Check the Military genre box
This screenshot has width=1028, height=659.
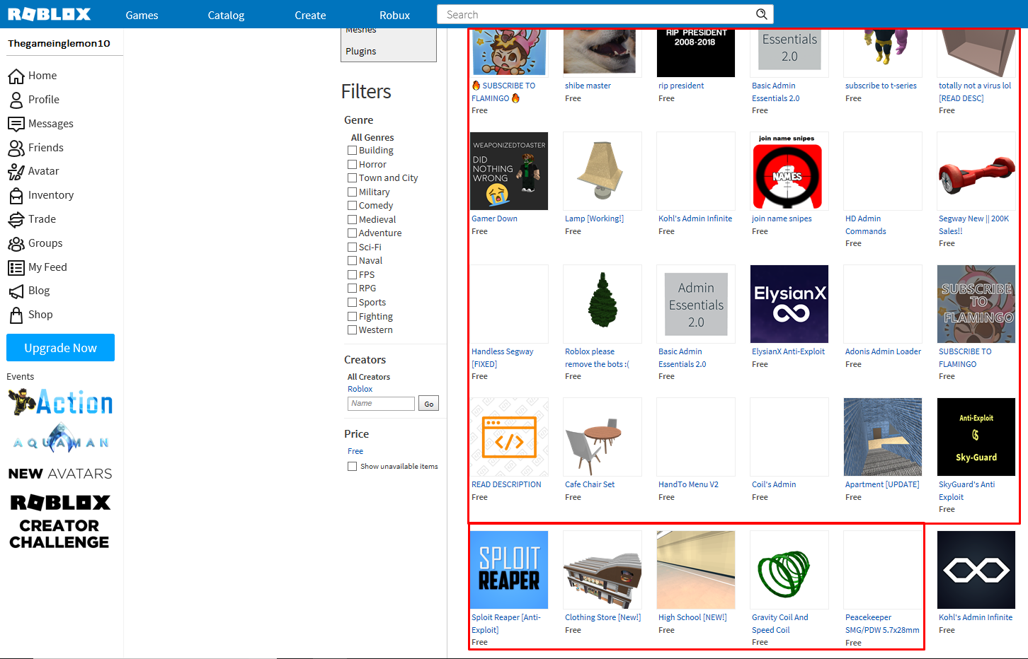[352, 192]
